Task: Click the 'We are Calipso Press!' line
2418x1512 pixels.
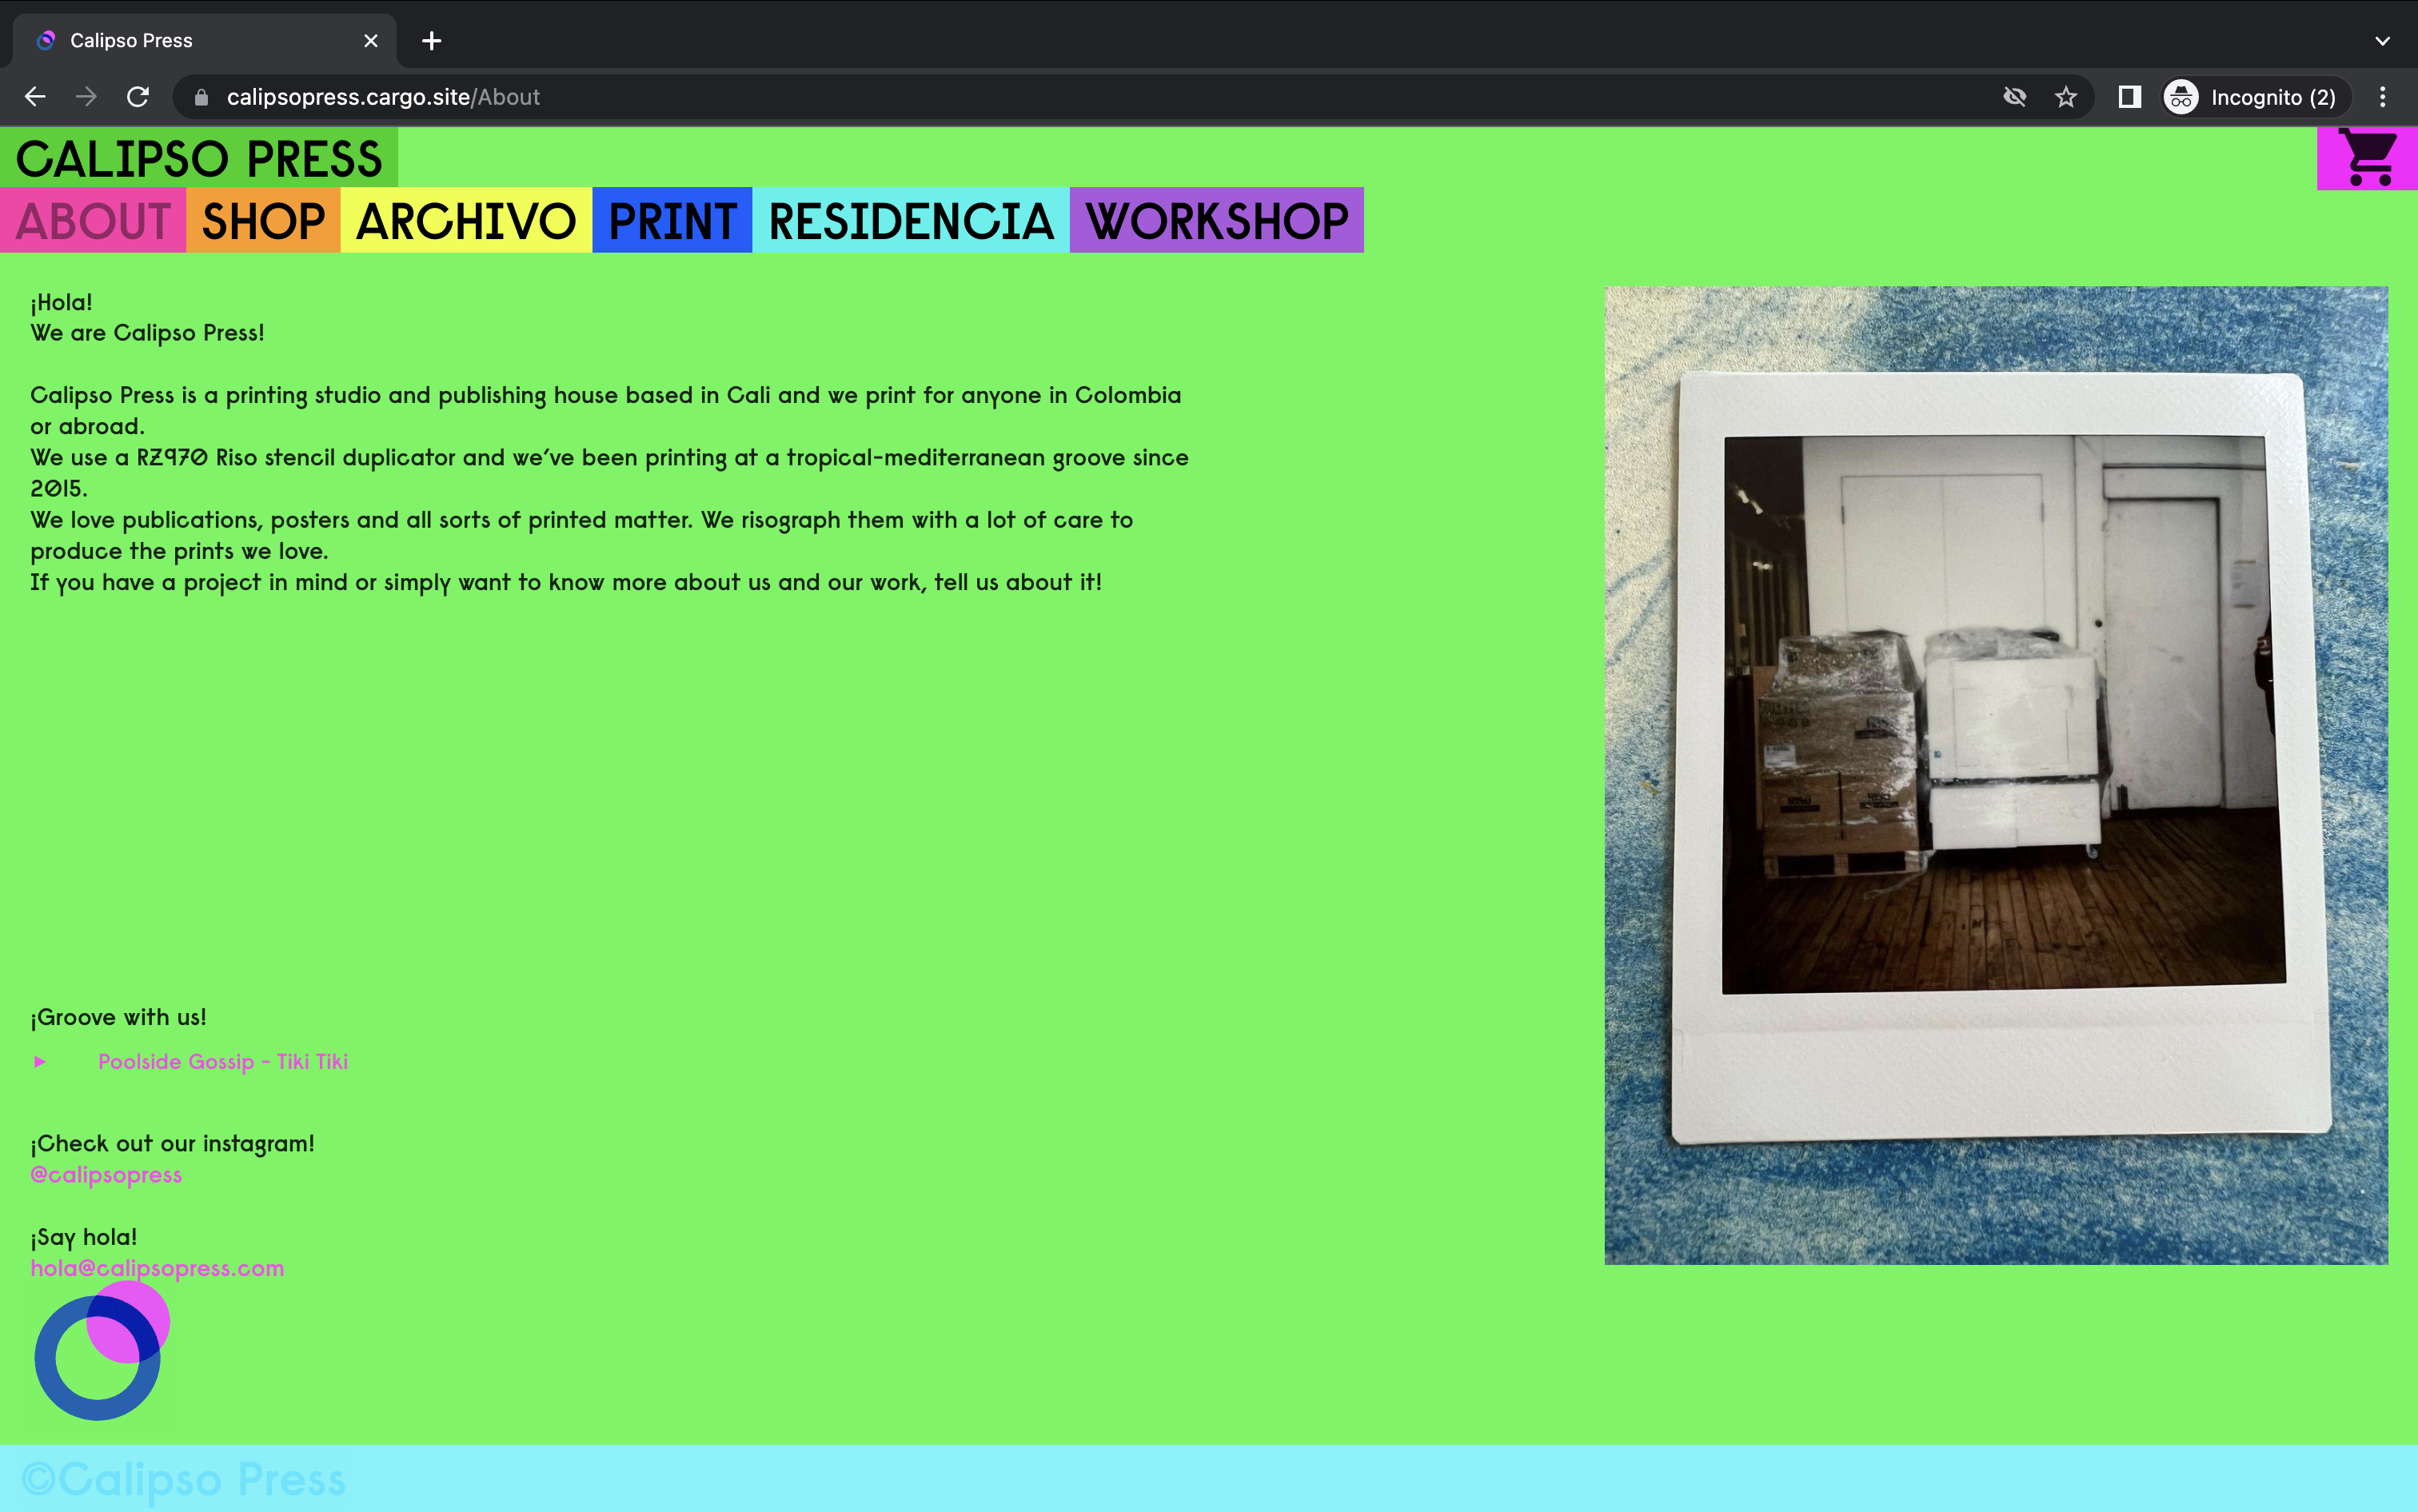Action: coord(147,333)
